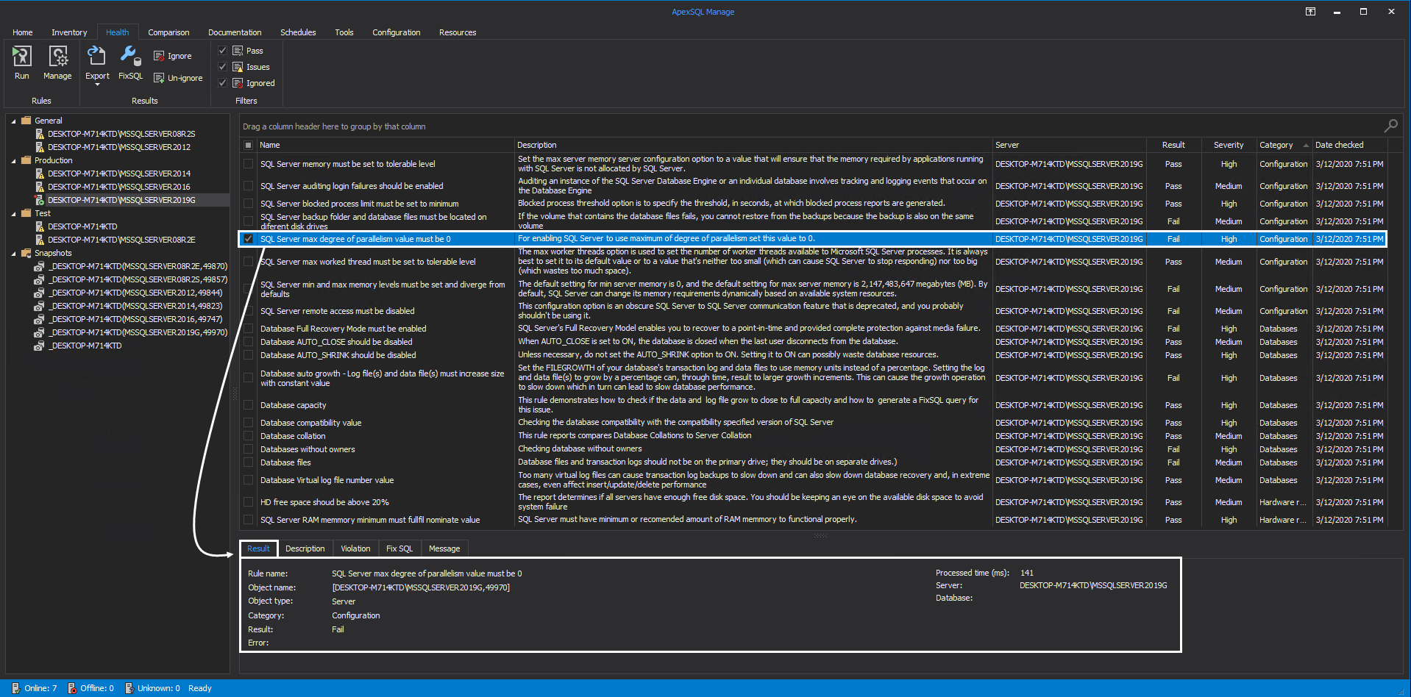
Task: Open the Manage rules dialog
Action: 57,62
